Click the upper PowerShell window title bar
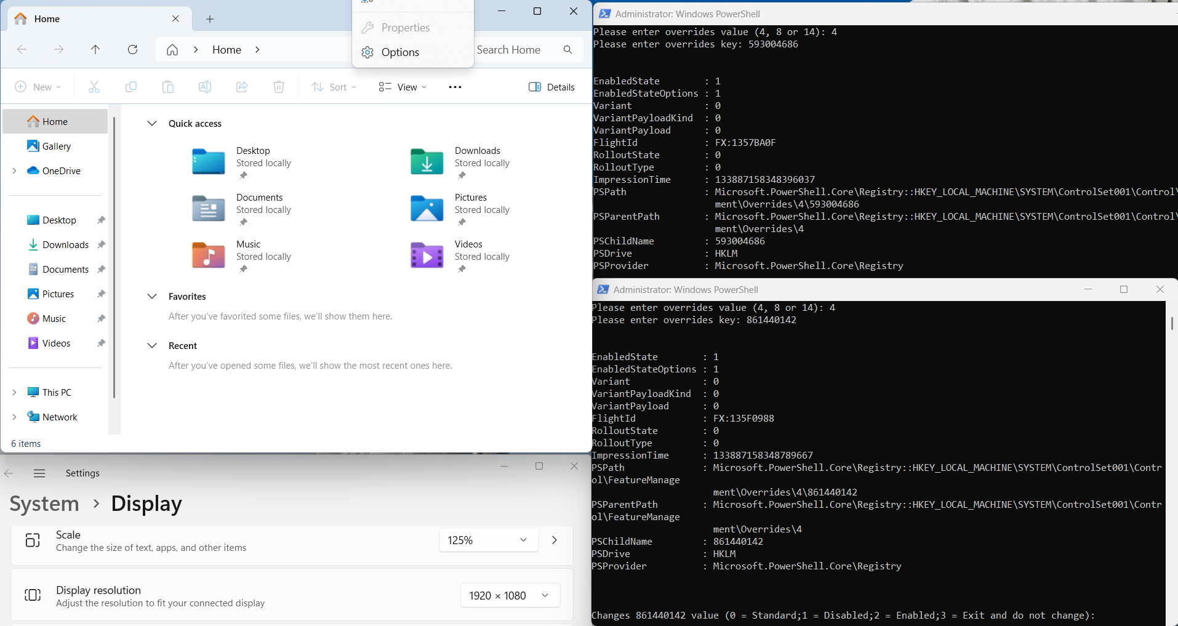Image resolution: width=1178 pixels, height=626 pixels. point(885,14)
